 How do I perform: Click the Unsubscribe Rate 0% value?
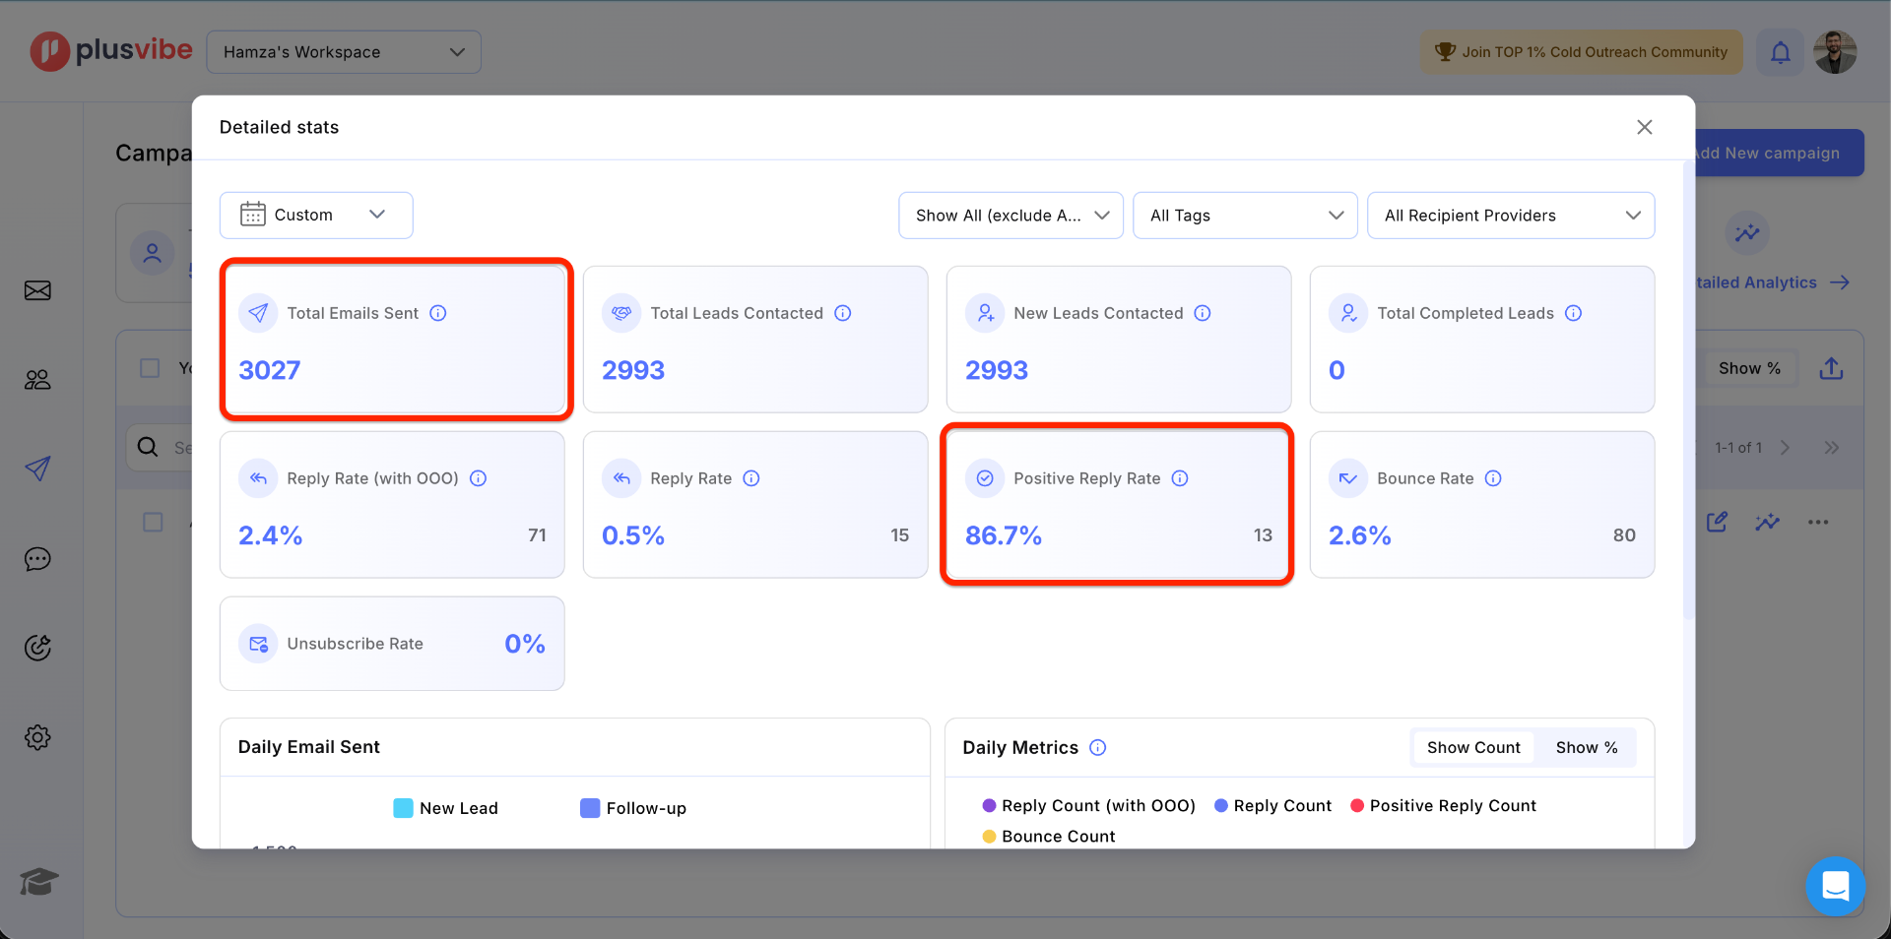click(525, 644)
